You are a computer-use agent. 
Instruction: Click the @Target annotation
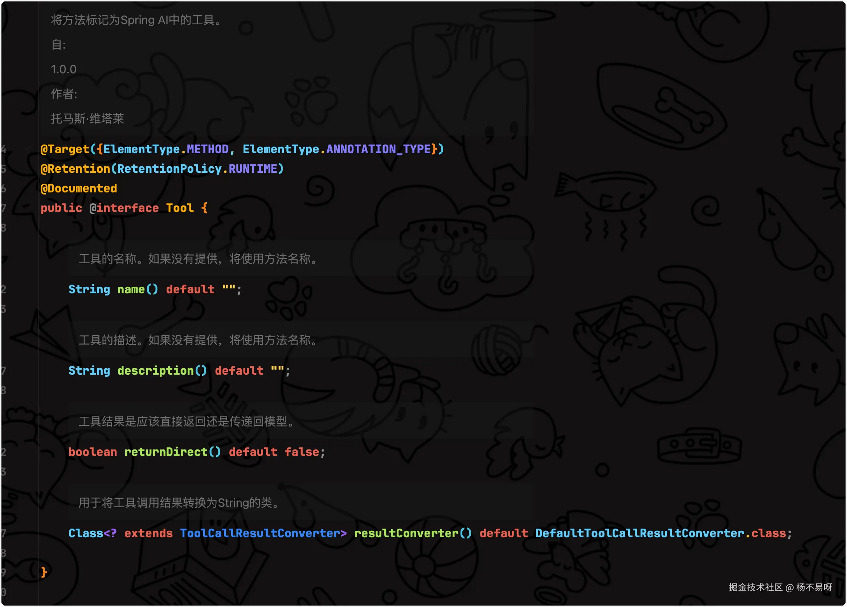(x=65, y=149)
